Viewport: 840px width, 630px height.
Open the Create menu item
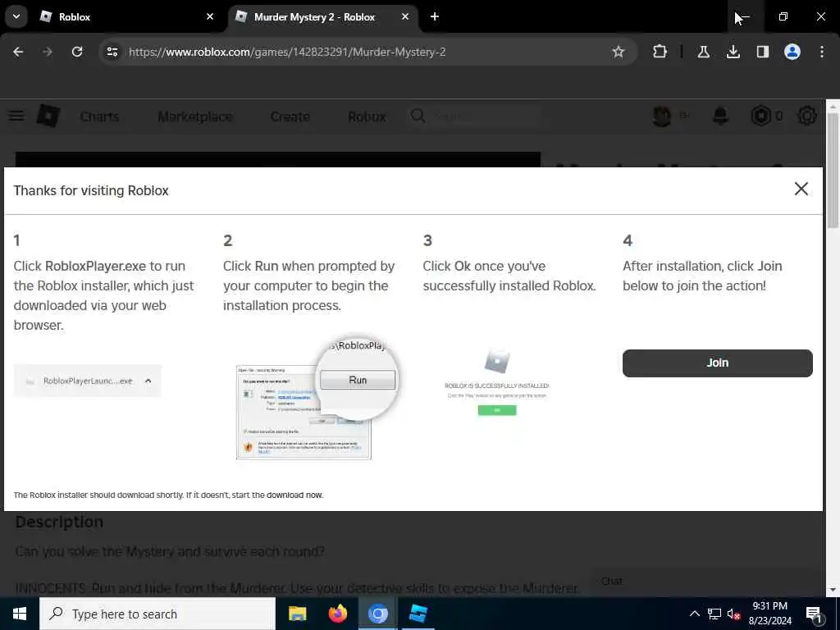[x=290, y=116]
